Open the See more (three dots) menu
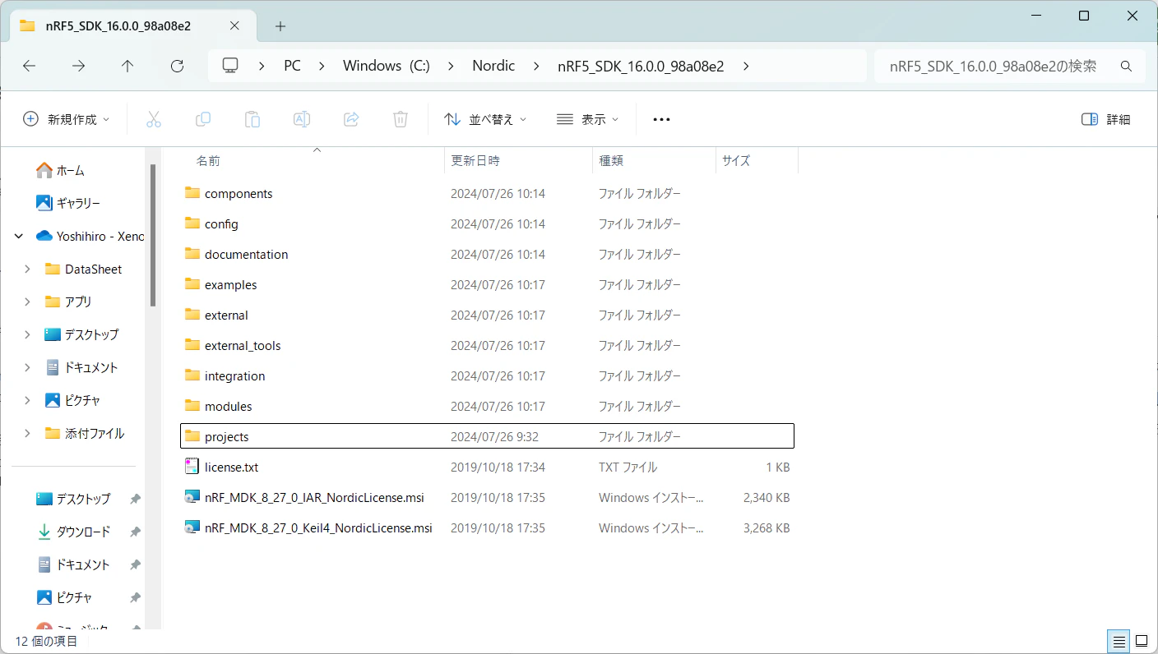The width and height of the screenshot is (1158, 654). click(x=661, y=119)
